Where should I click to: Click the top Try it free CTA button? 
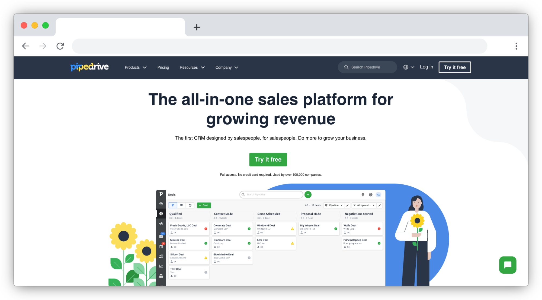[x=454, y=67]
